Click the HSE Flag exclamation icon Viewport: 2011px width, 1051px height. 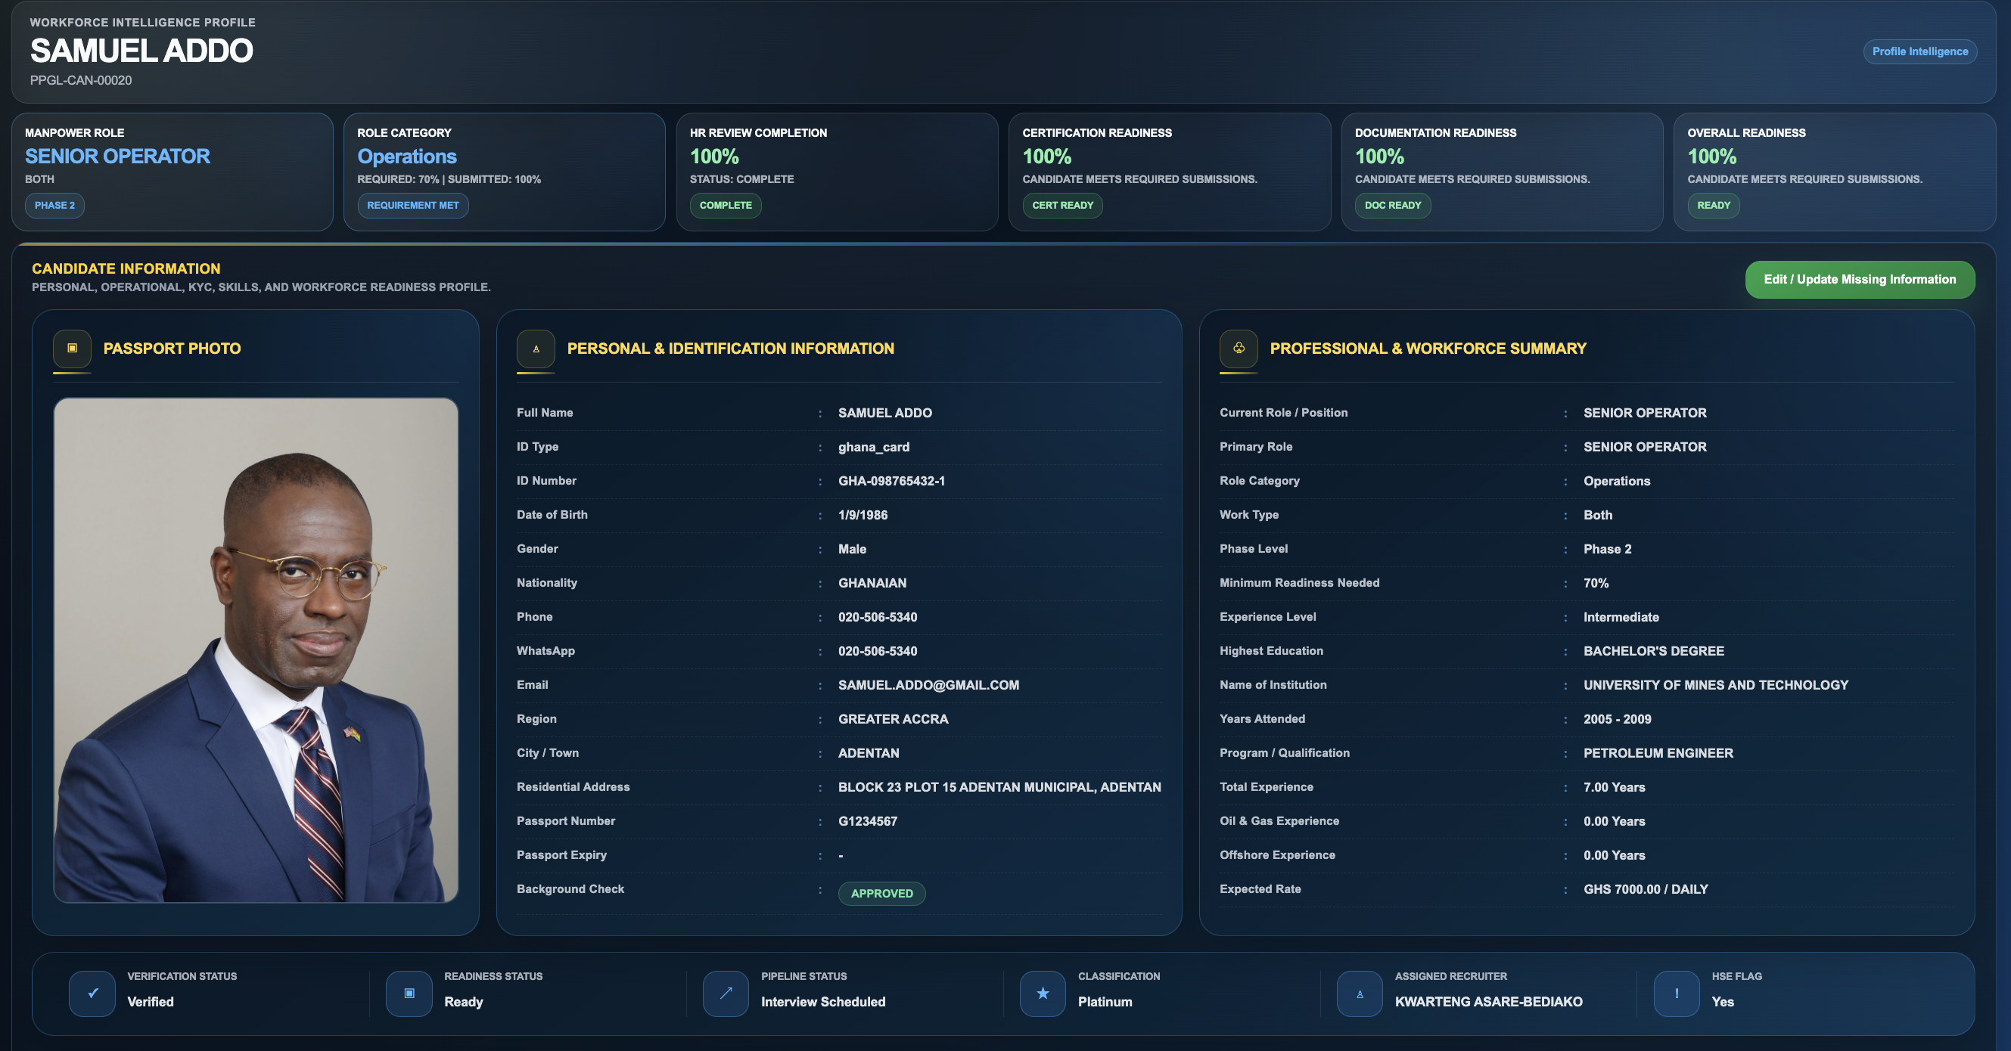(x=1677, y=994)
